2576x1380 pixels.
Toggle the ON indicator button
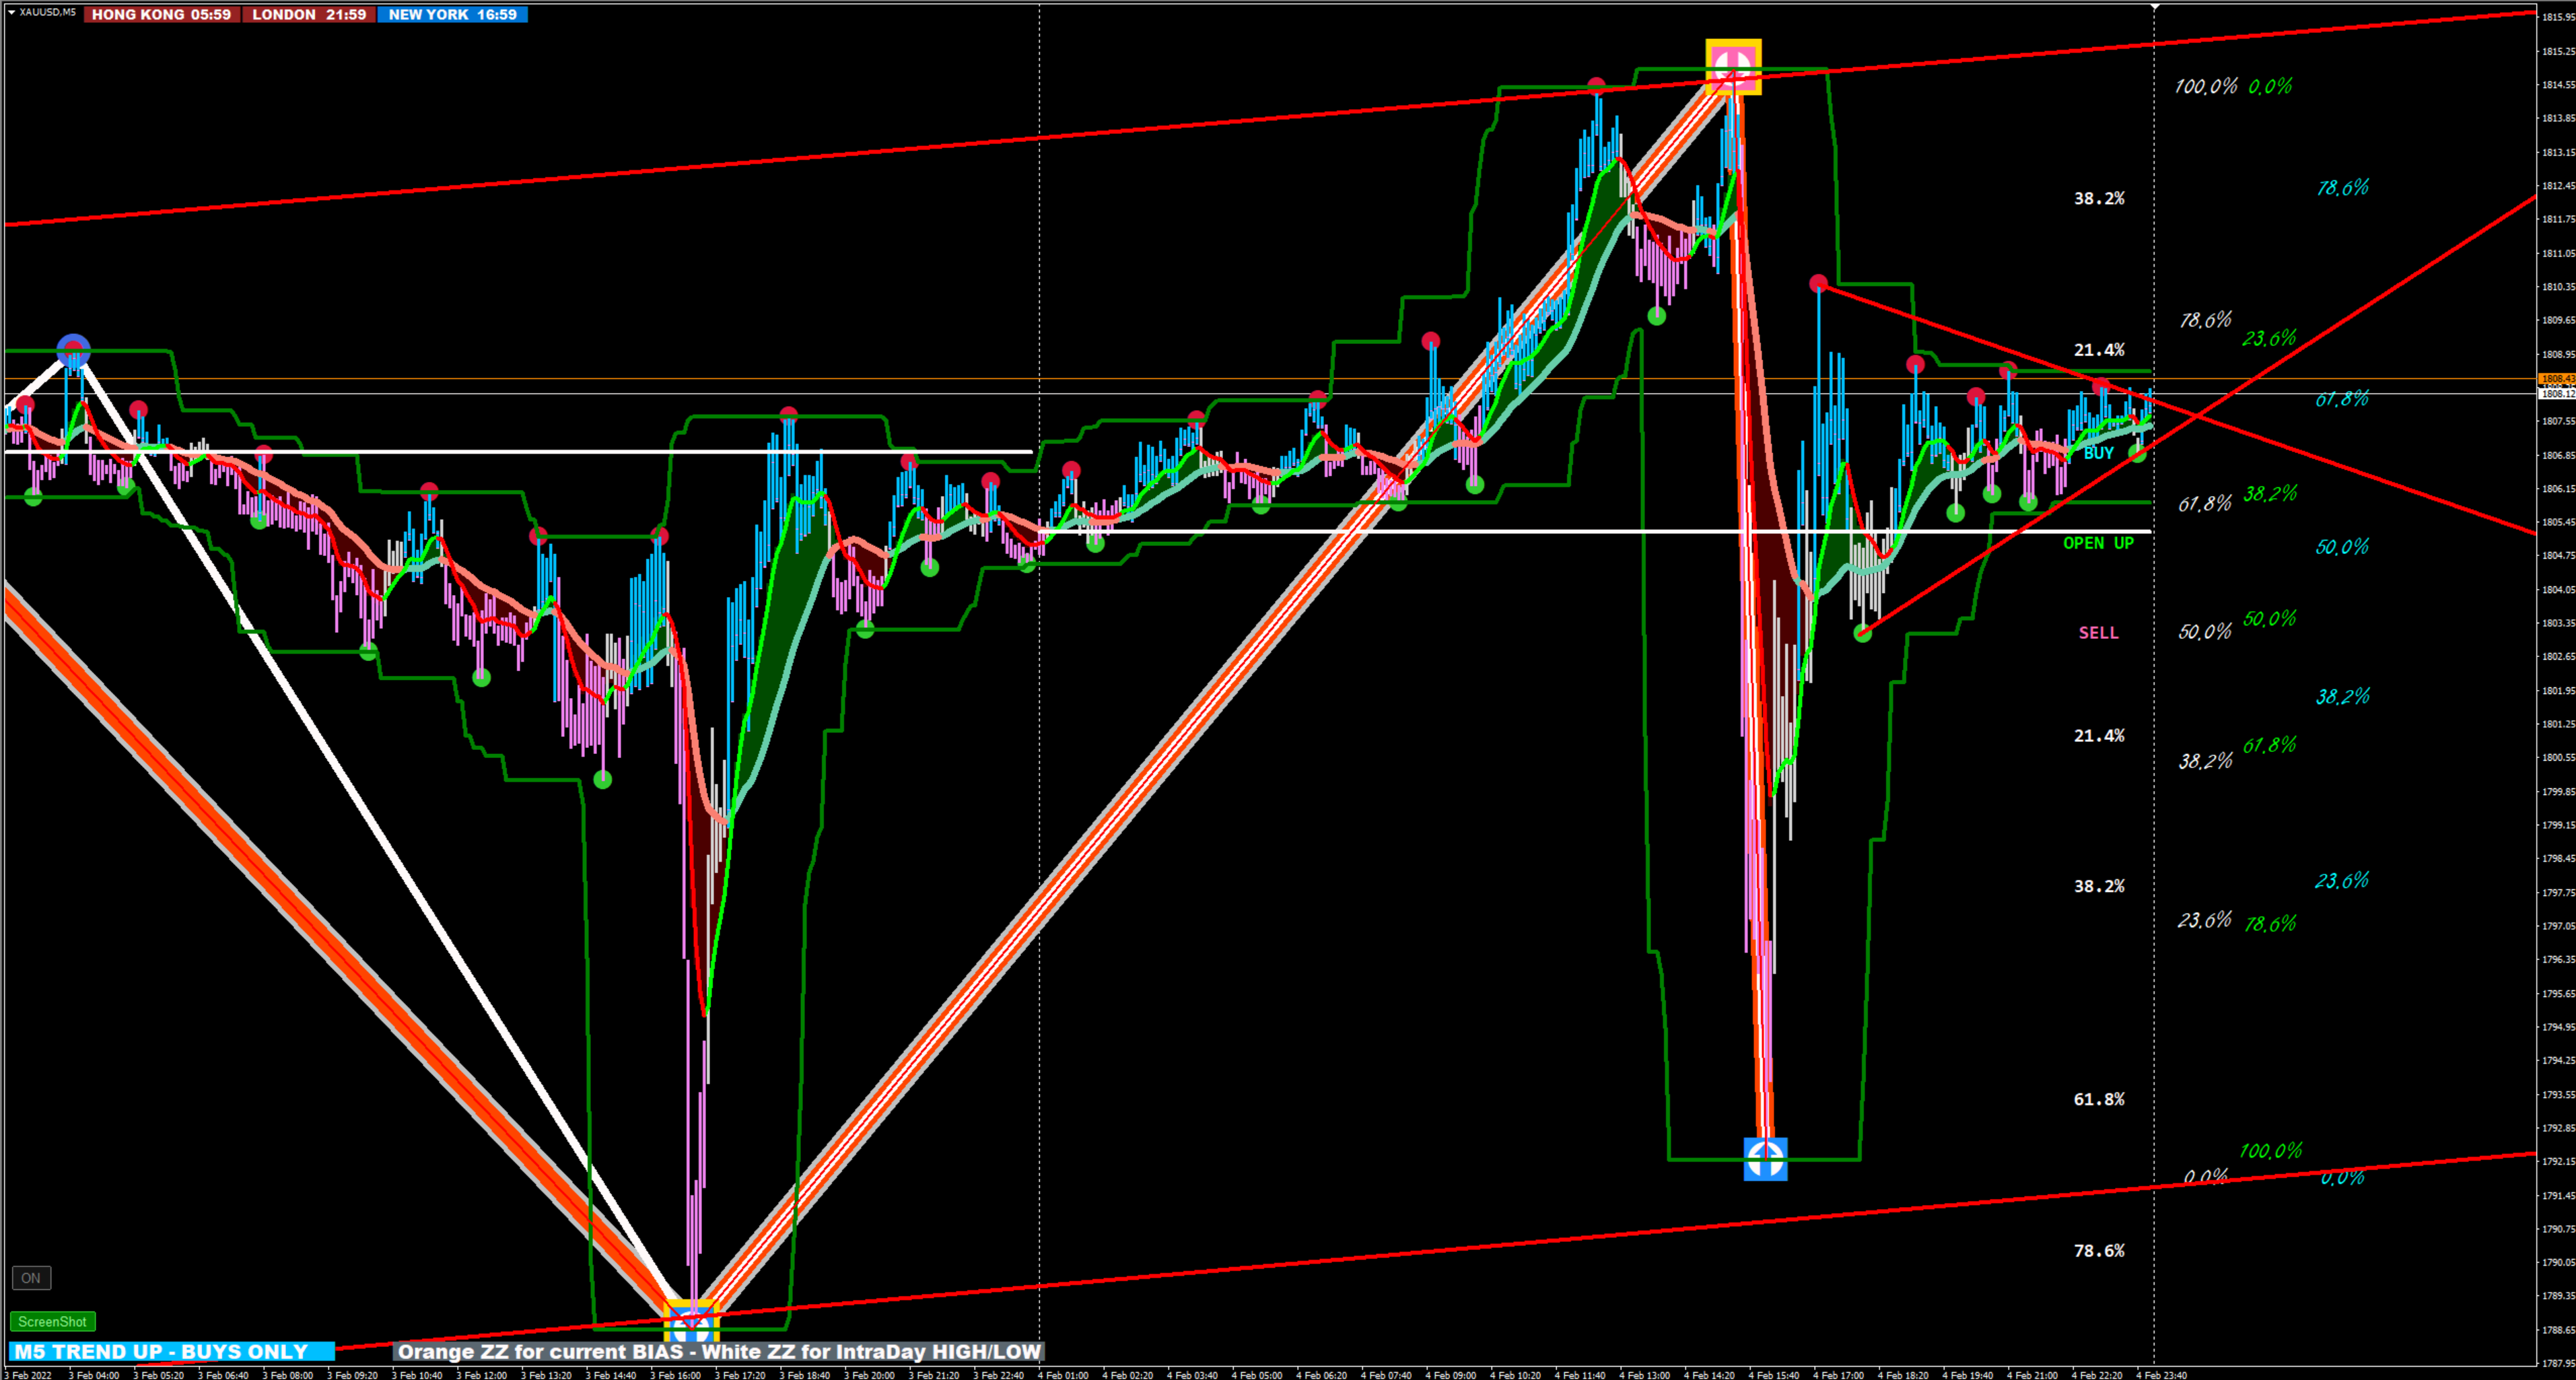coord(31,1277)
